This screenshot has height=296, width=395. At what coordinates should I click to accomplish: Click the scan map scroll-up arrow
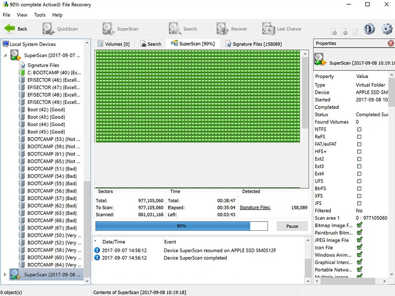305,54
